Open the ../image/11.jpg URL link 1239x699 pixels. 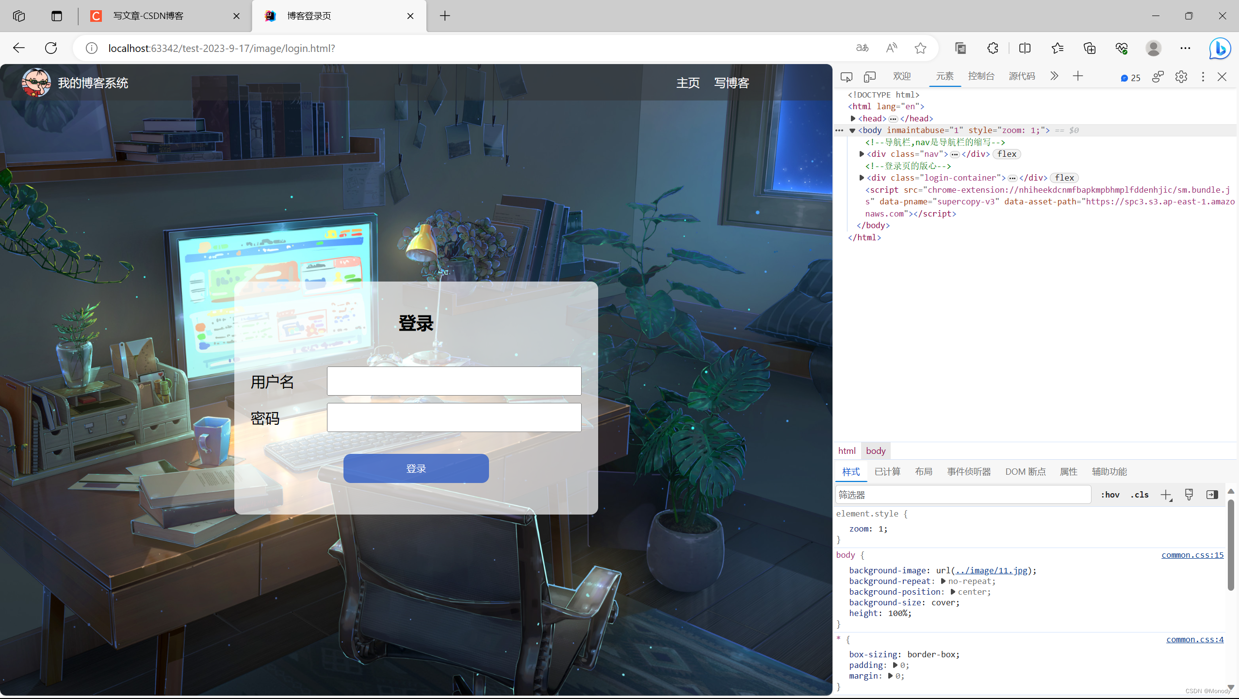pyautogui.click(x=991, y=570)
